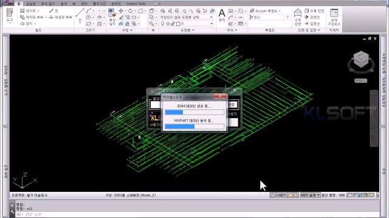Image resolution: width=389 pixels, height=218 pixels.
Task: Select the 파이프 pipe tool
Action: pos(28,11)
